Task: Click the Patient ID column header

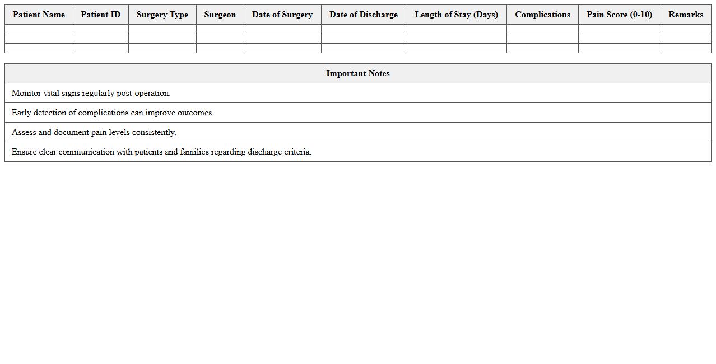Action: point(100,15)
